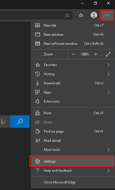
Task: Open a New tab
Action: (x=73, y=25)
